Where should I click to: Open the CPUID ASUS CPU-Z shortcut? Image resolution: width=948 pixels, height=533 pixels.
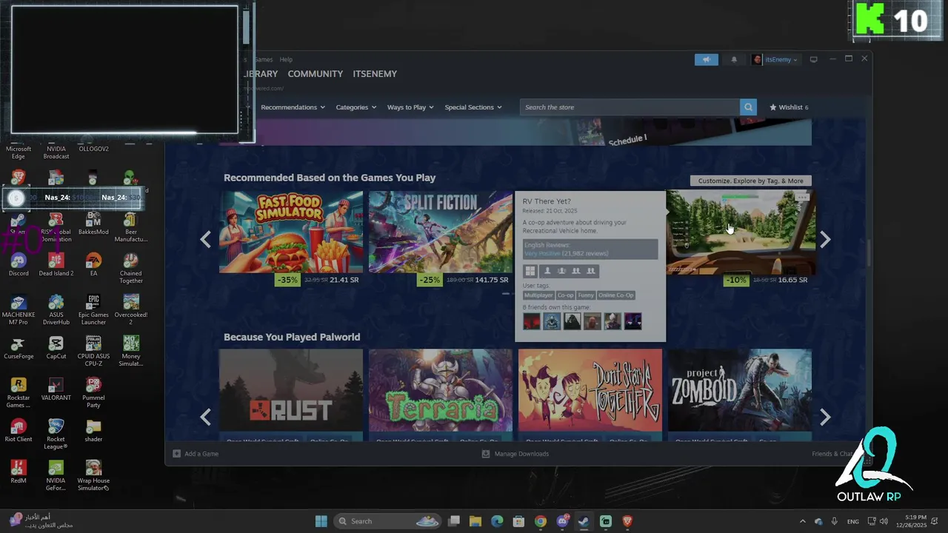click(93, 352)
